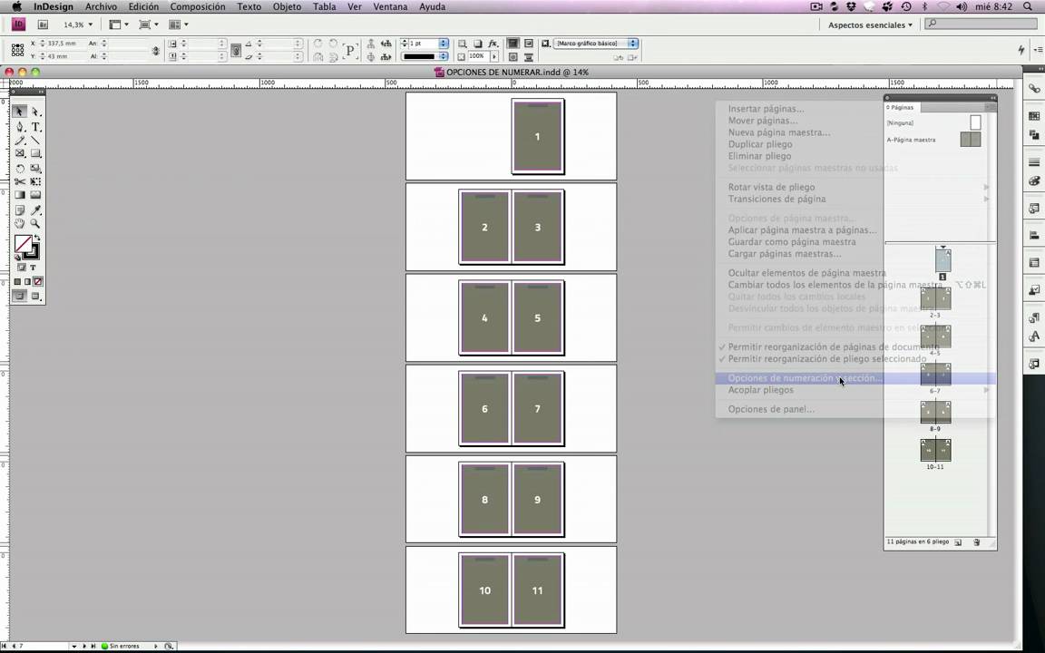This screenshot has width=1045, height=653.
Task: Open the zoom level 14,3% dropdown
Action: 91,24
